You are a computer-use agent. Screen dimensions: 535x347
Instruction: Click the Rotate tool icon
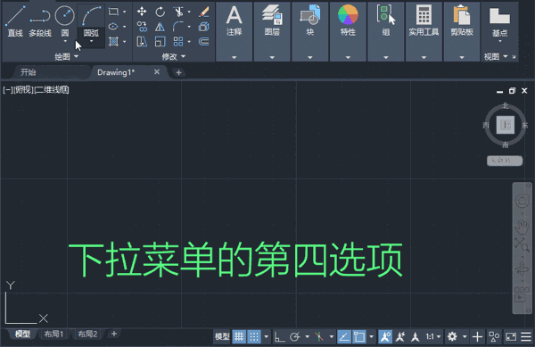tap(160, 12)
